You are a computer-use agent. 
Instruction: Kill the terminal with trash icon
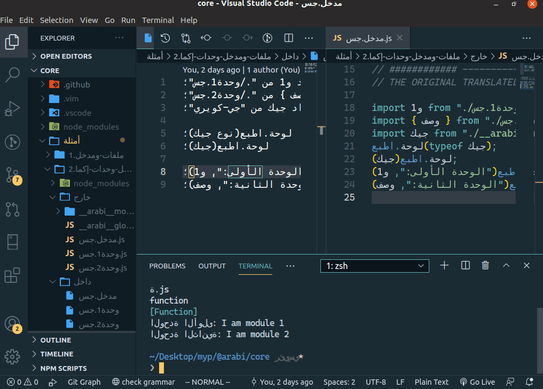coord(485,265)
